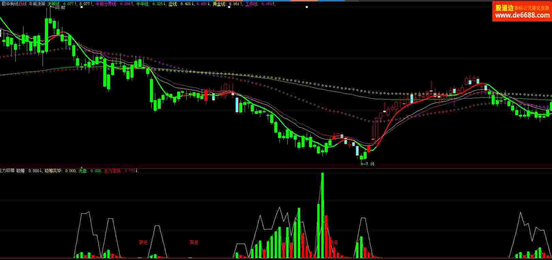Click the white star marker near top center
Screen dimensions: 552x260
click(307, 7)
